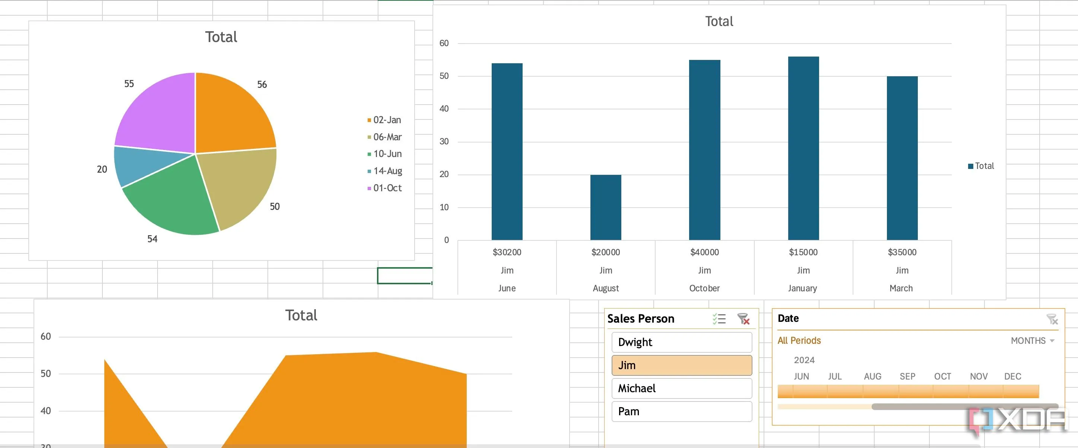The image size is (1078, 448).
Task: Click the All Periods label in timeline
Action: (x=799, y=340)
